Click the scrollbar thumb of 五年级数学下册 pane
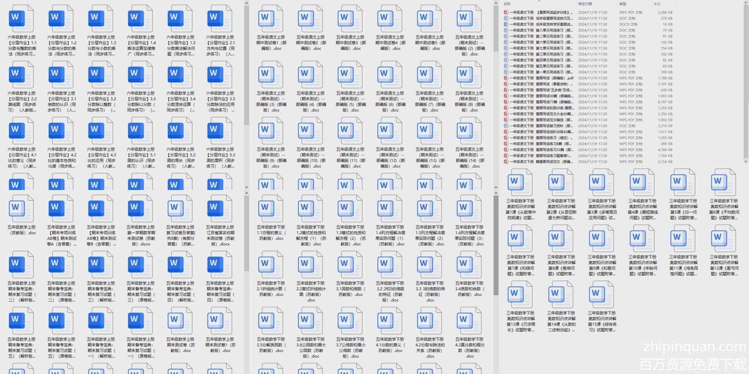 click(x=496, y=245)
